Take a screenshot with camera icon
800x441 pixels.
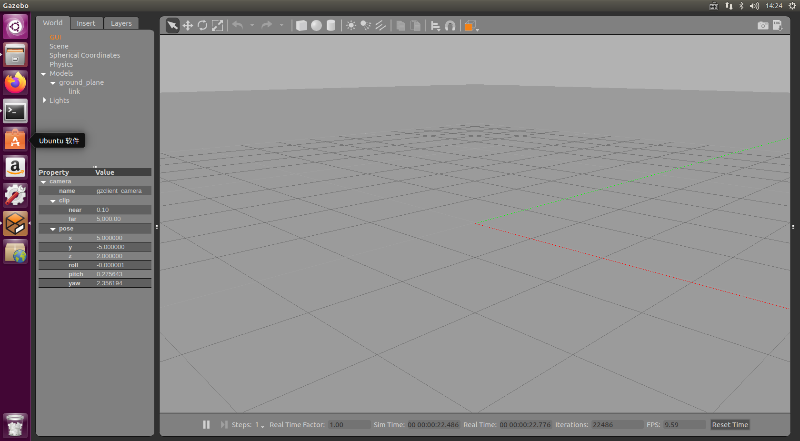pos(762,25)
